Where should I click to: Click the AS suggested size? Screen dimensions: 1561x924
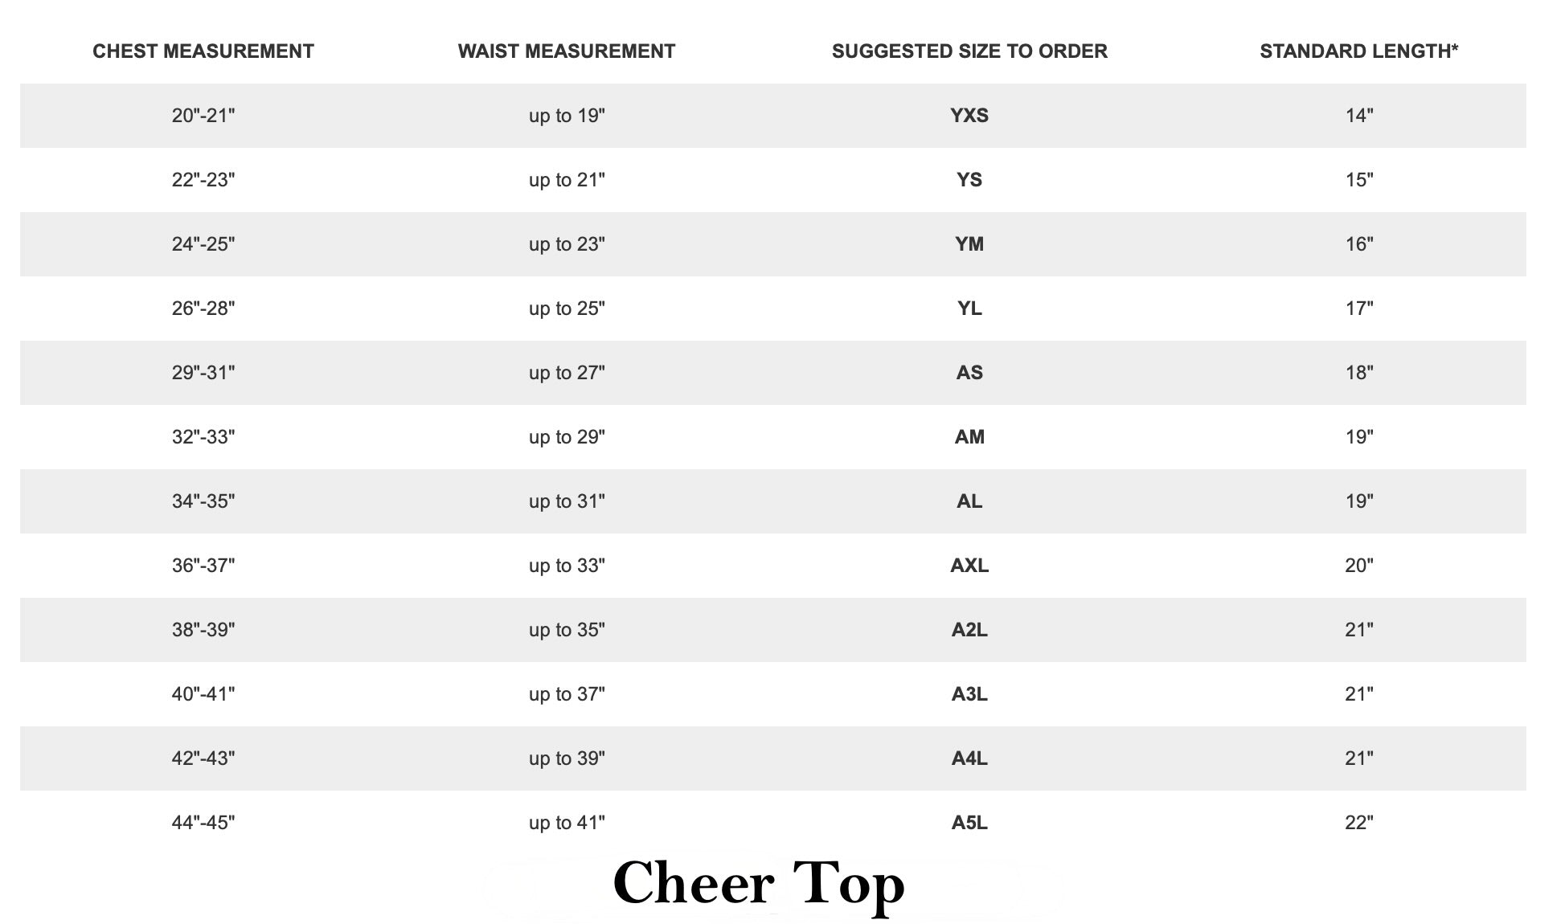[x=969, y=373]
